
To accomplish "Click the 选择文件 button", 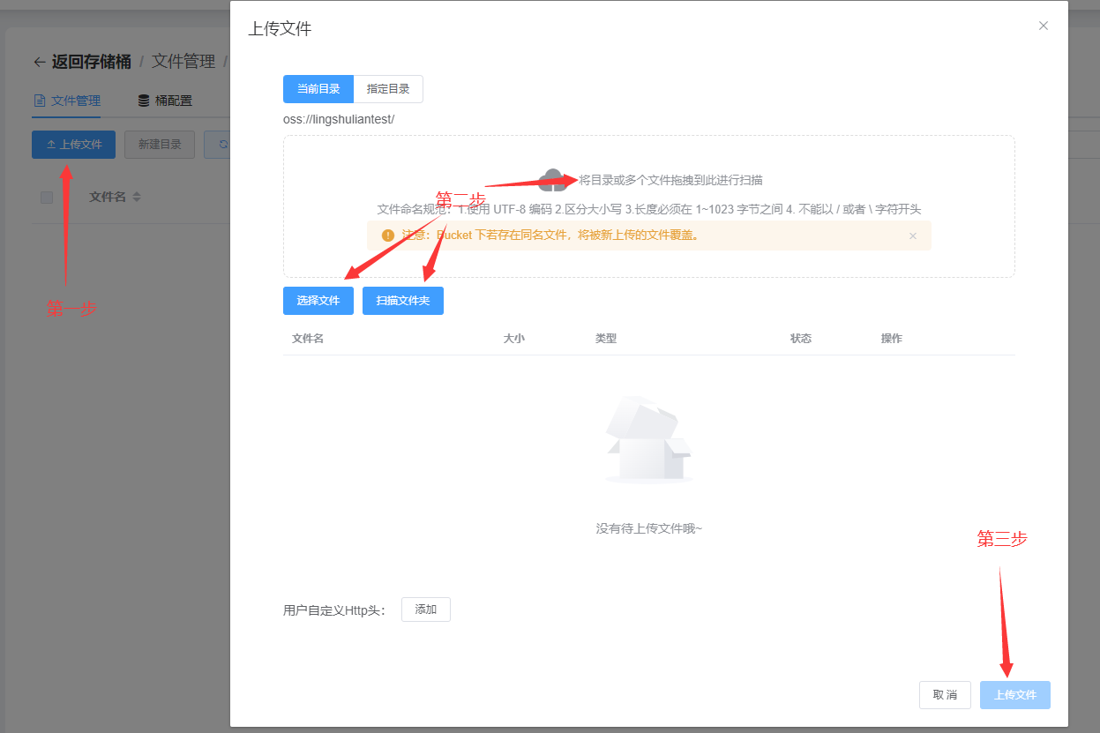I will pos(318,301).
